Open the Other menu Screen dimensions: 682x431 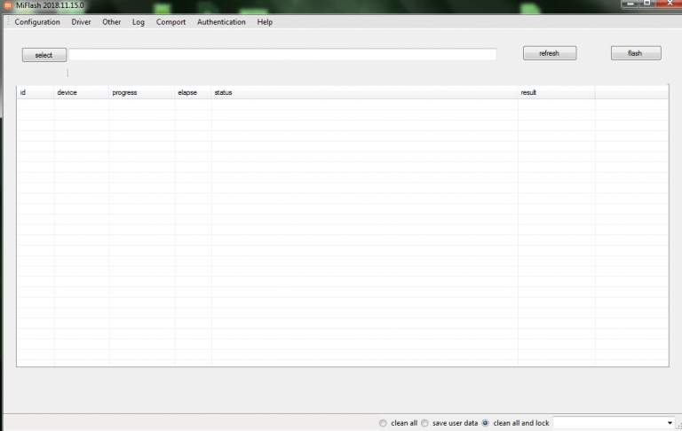(x=111, y=22)
